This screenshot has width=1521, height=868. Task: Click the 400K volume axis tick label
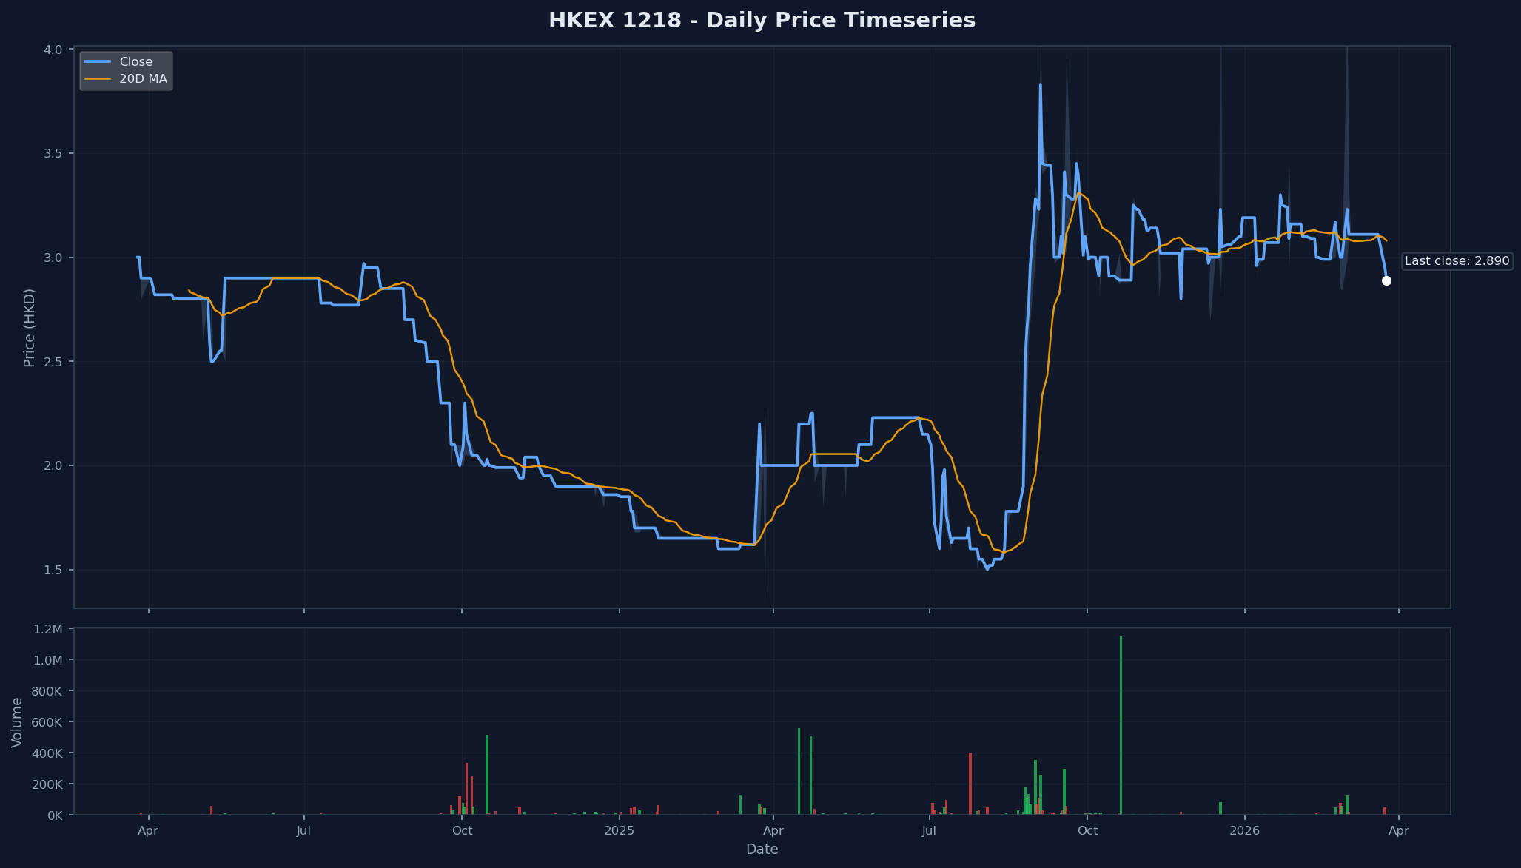click(x=47, y=753)
